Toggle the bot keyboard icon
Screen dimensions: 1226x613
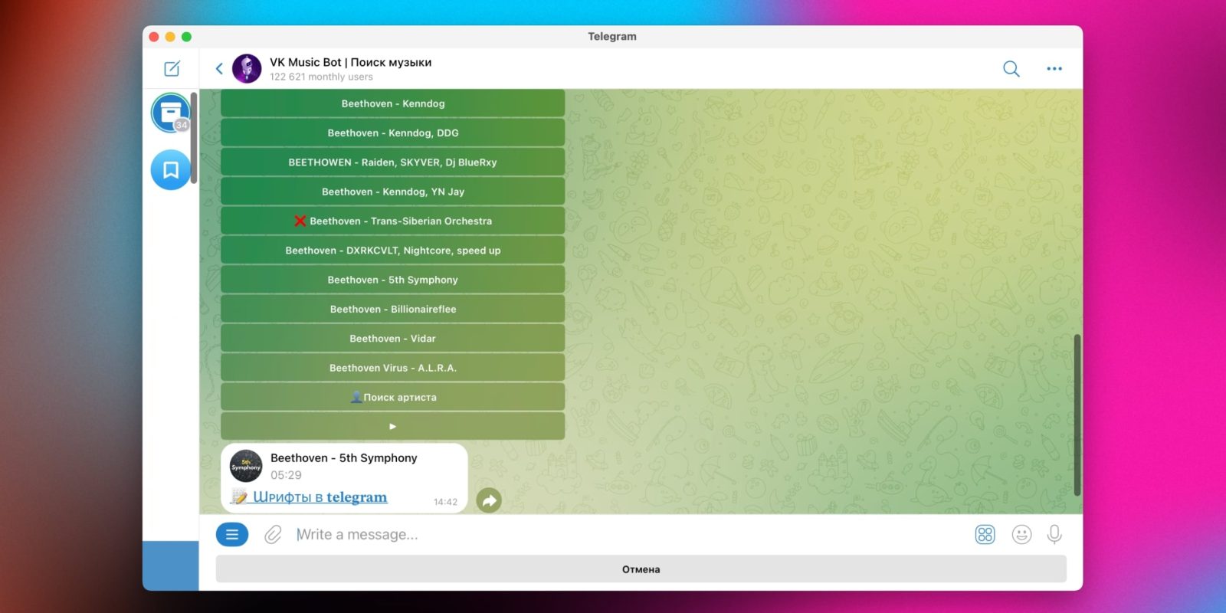click(985, 534)
